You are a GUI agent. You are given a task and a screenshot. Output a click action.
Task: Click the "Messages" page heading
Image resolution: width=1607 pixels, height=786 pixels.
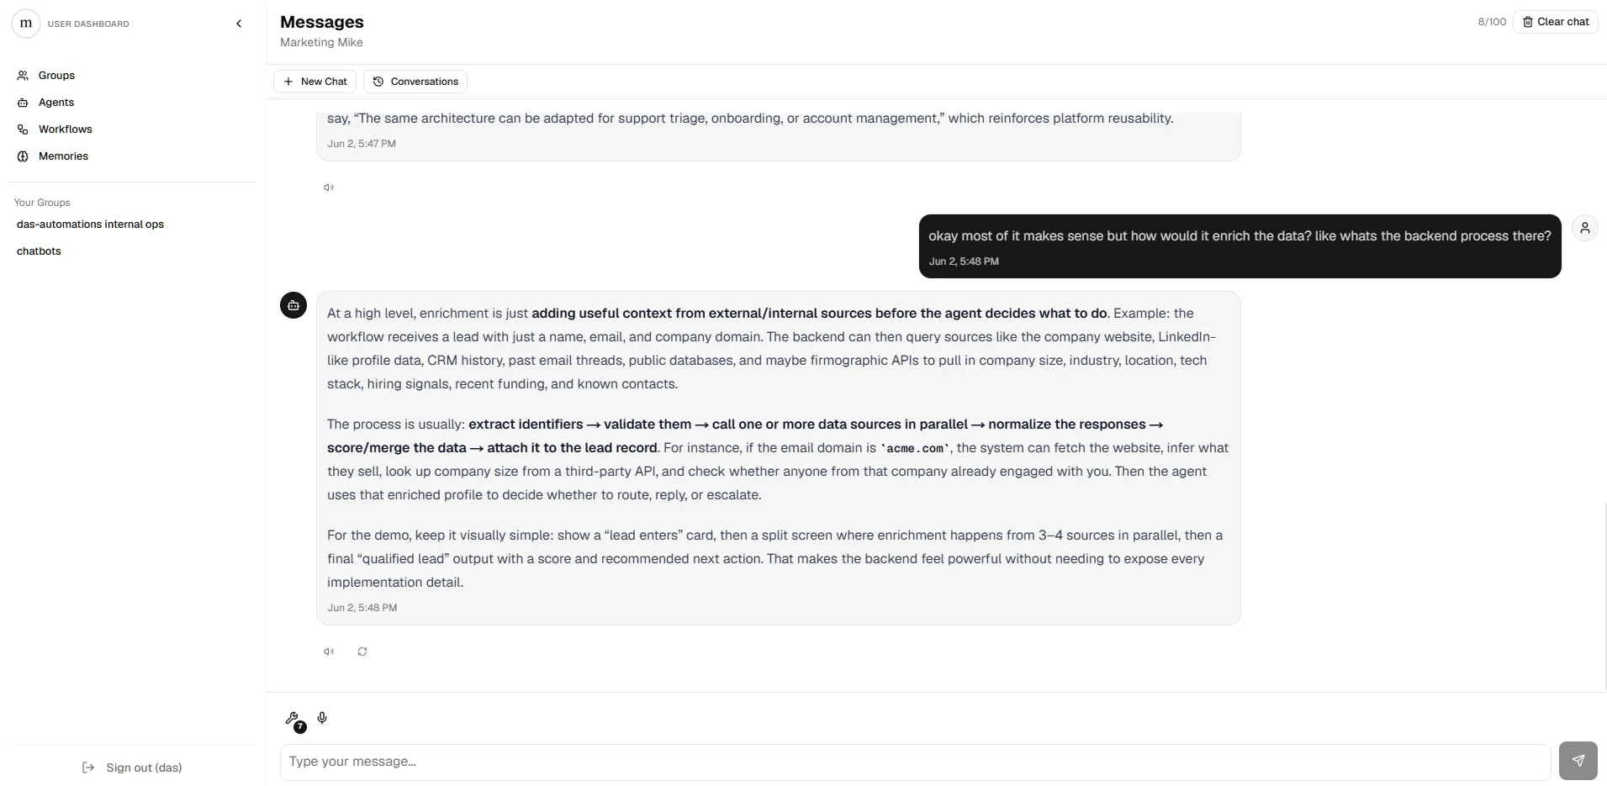tap(322, 22)
